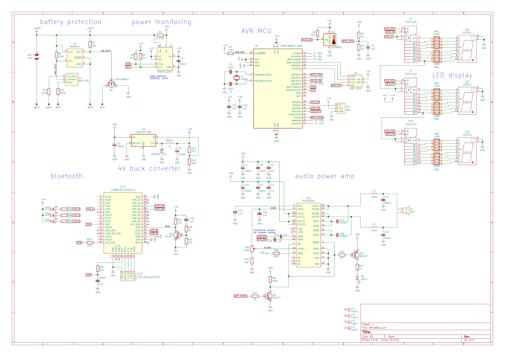Click the 'GVDD' net label
505x357 pixels.
tap(273, 208)
